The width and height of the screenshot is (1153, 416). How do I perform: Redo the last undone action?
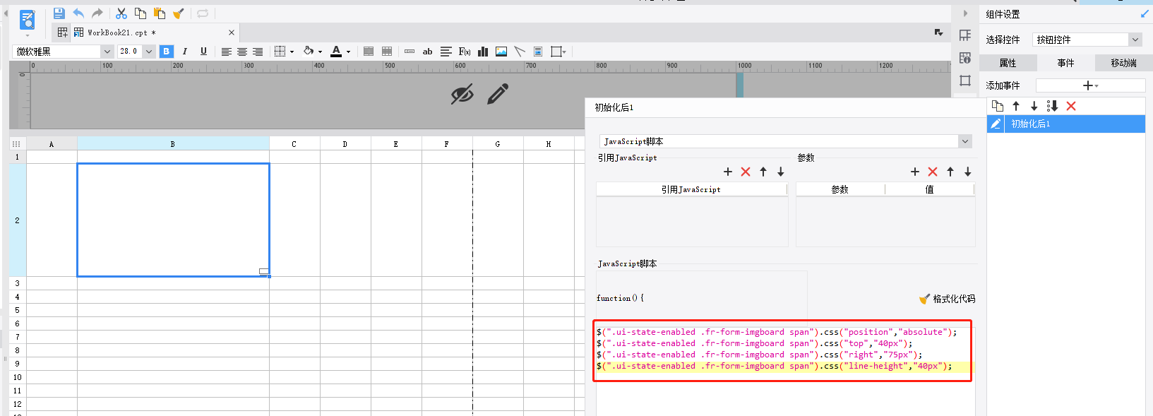coord(97,13)
